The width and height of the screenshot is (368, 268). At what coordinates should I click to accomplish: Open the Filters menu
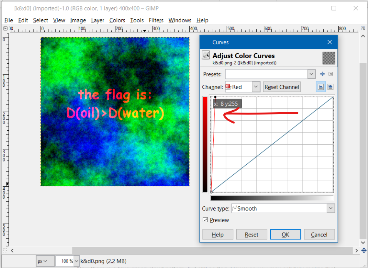(156, 20)
